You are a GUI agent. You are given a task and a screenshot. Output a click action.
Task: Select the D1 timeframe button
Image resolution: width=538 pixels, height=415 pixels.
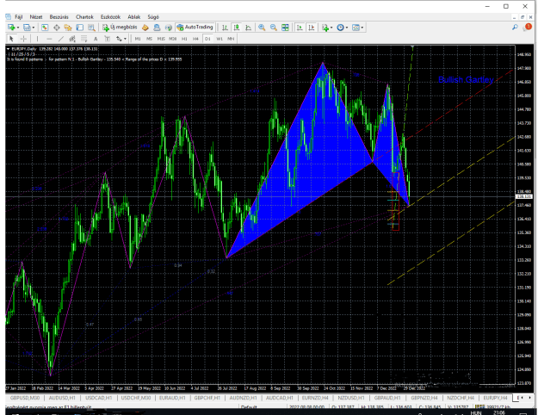pyautogui.click(x=207, y=39)
